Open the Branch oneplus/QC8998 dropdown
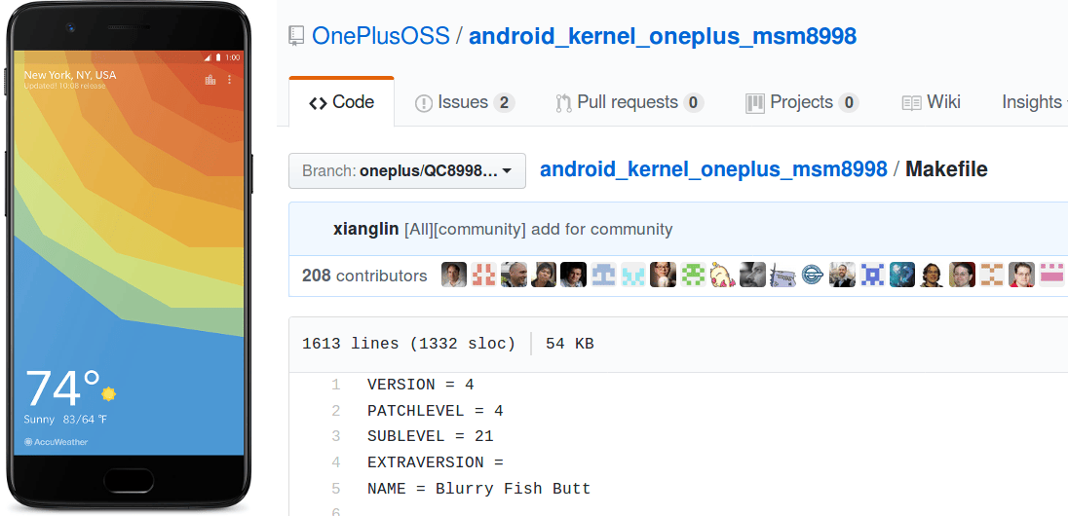The image size is (1068, 516). pos(407,171)
